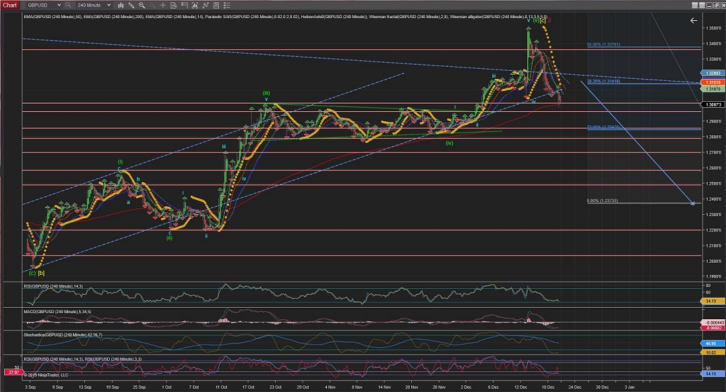Open the 240 Minute interval dropdown
726x392 pixels.
pyautogui.click(x=94, y=5)
